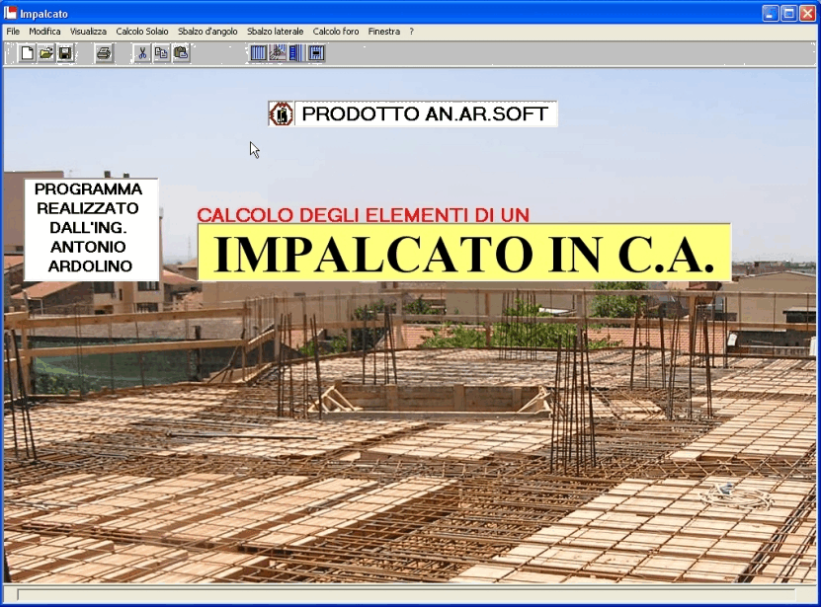Print with the printer toolbar icon
Screen dimensions: 821x607
[x=104, y=53]
